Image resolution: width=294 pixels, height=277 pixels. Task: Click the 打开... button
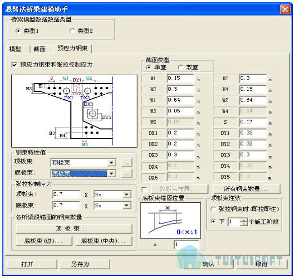pos(32,264)
